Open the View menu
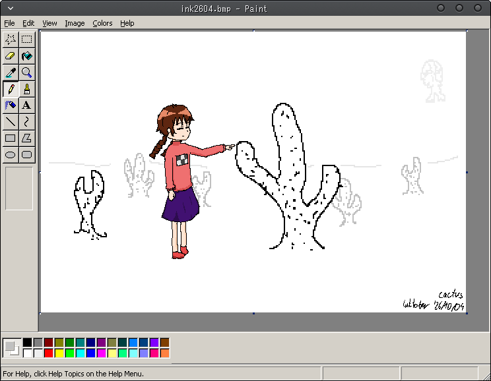This screenshot has width=491, height=381. tap(49, 23)
